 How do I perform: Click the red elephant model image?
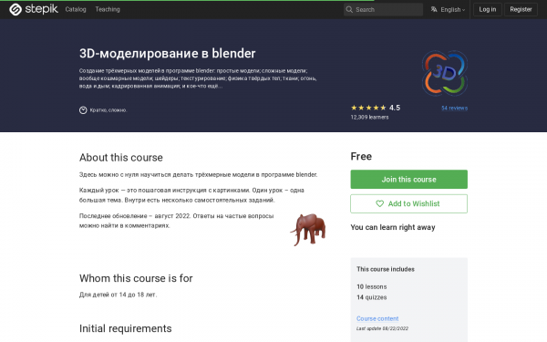click(x=308, y=229)
